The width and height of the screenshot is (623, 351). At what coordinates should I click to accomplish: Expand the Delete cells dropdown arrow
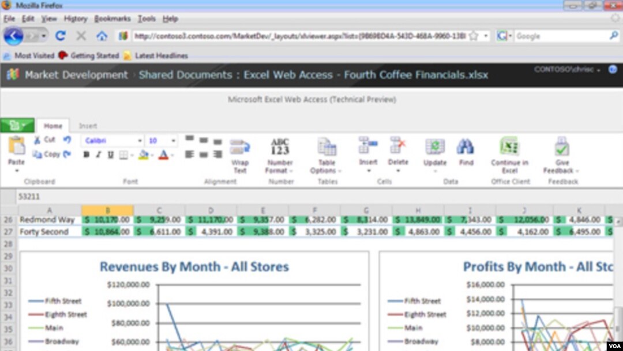pos(397,171)
